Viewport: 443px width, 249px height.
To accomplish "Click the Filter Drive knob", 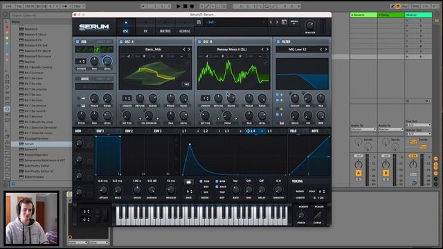I will (x=295, y=116).
